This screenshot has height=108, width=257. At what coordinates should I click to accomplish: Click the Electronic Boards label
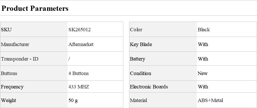point(149,87)
